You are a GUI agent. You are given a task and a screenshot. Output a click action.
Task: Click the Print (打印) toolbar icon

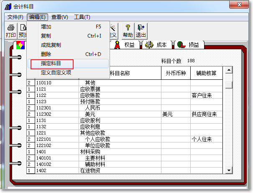point(10,28)
